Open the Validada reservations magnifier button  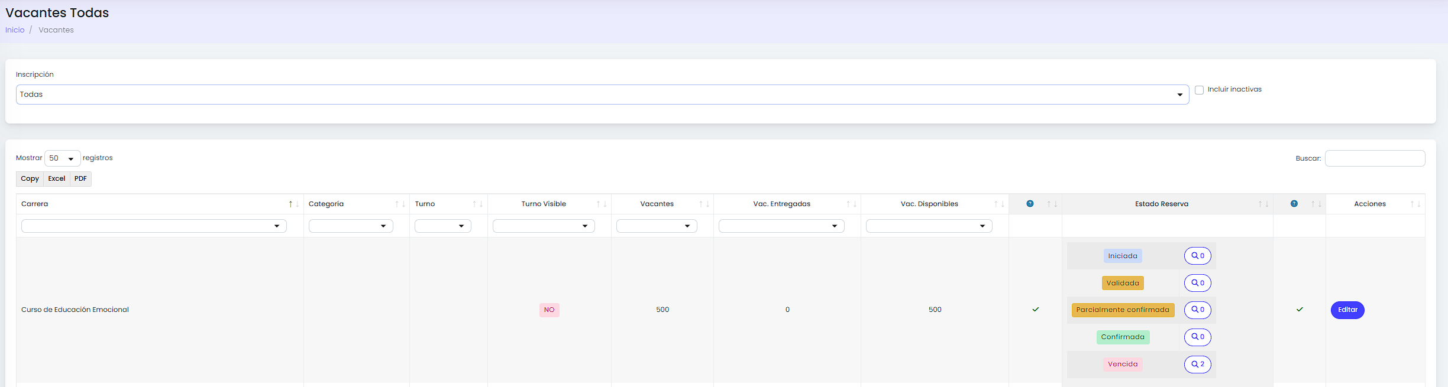tap(1198, 283)
